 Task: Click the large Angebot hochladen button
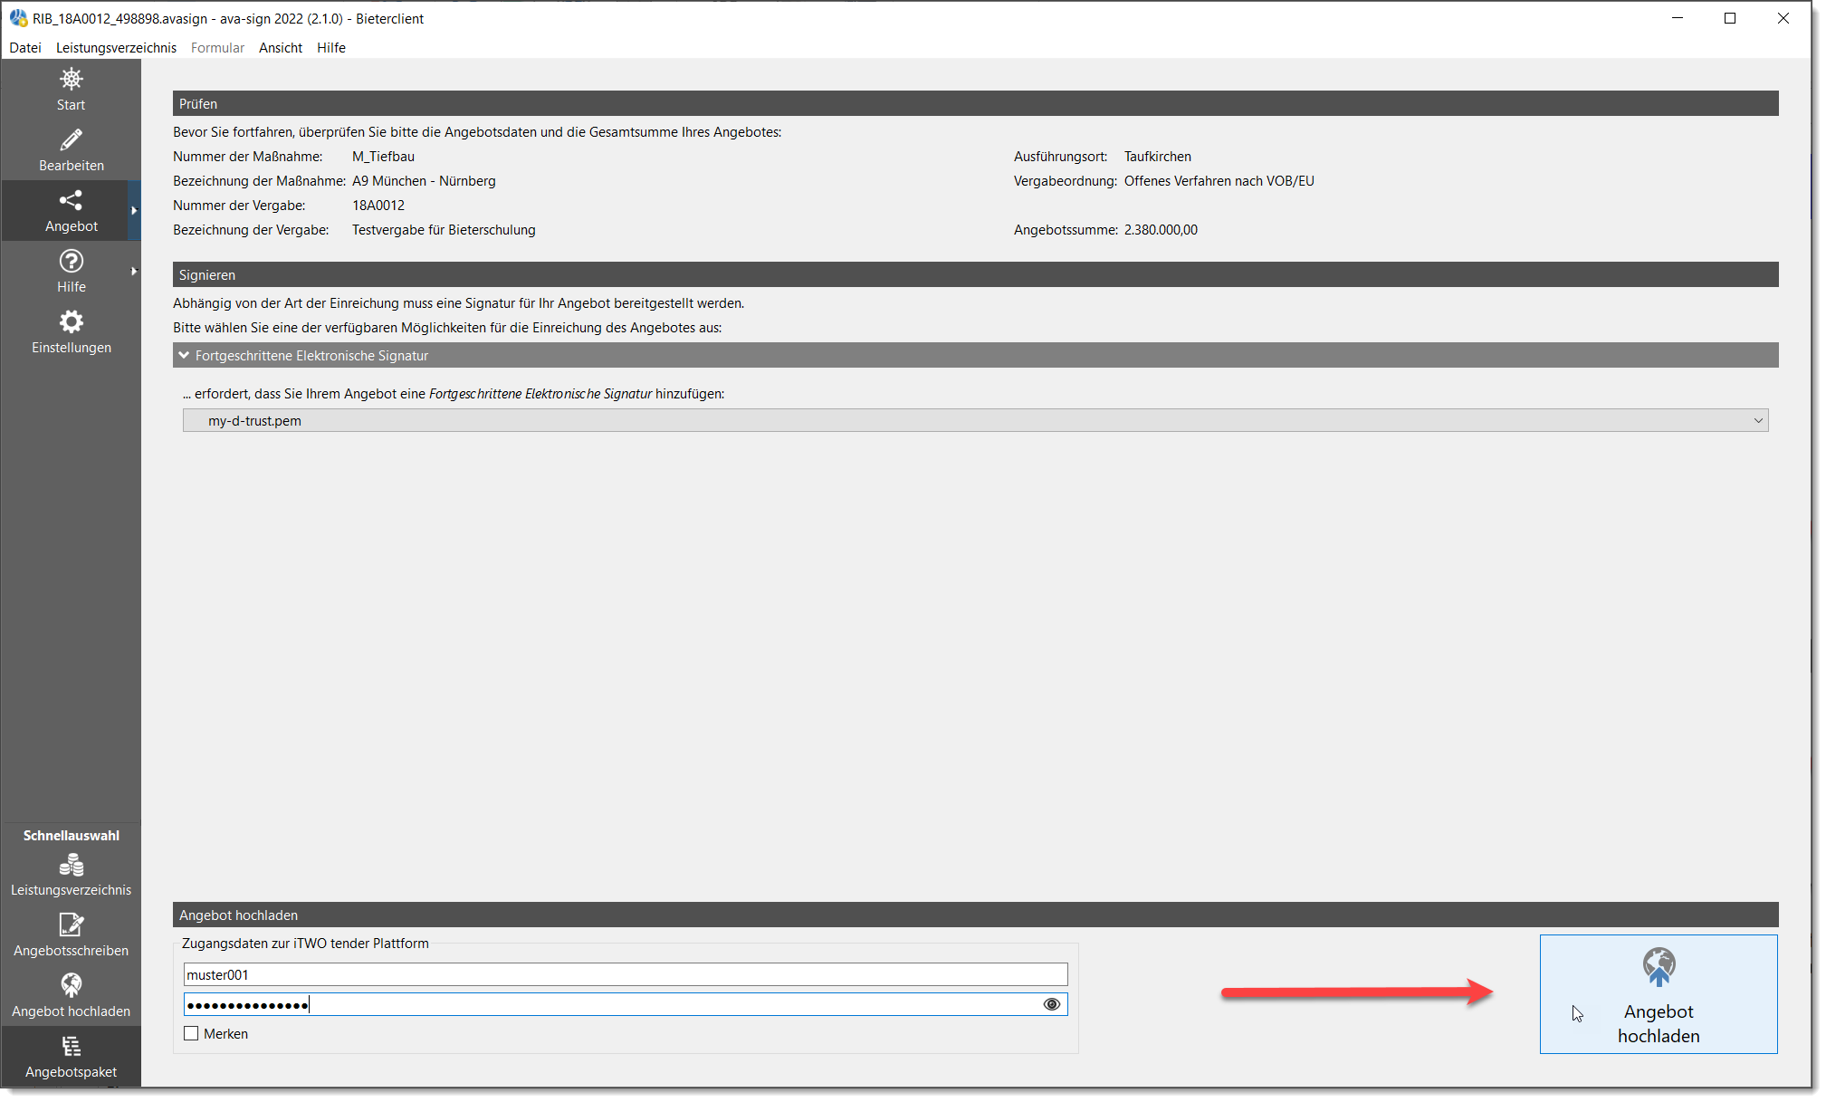pyautogui.click(x=1659, y=994)
